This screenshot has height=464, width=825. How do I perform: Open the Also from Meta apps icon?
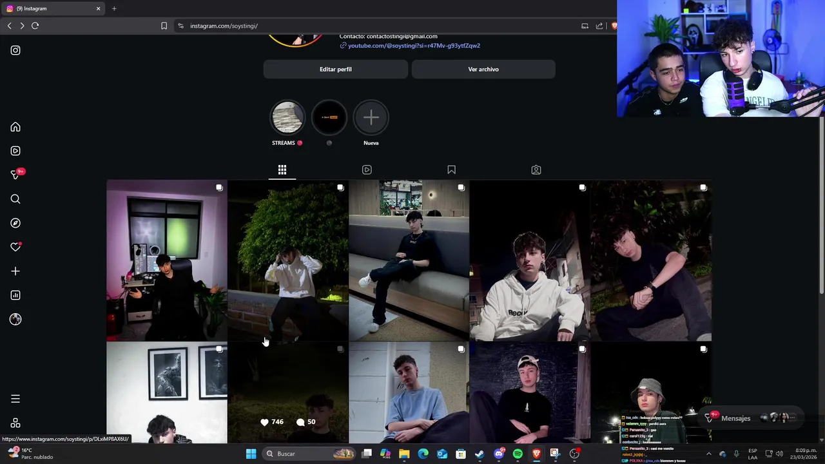tap(15, 423)
